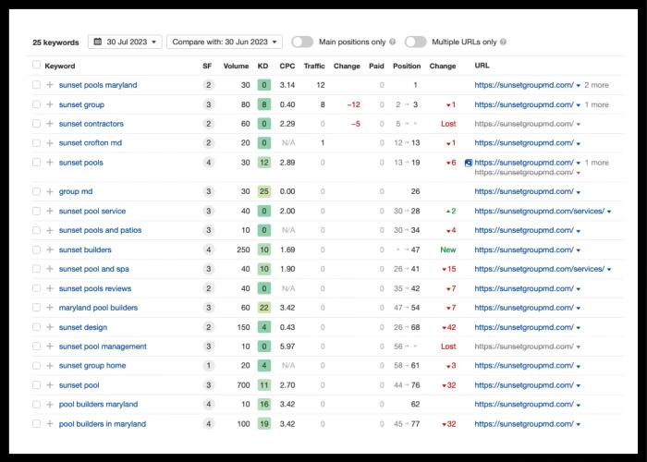Image resolution: width=647 pixels, height=462 pixels.
Task: Toggle the Main positions only switch
Action: point(302,42)
